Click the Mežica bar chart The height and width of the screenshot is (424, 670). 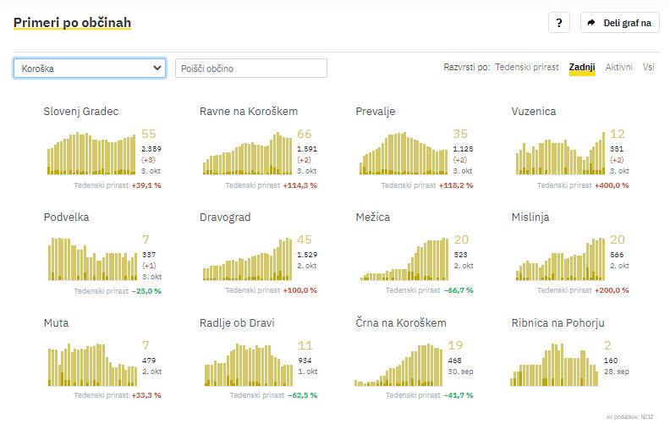(x=404, y=259)
